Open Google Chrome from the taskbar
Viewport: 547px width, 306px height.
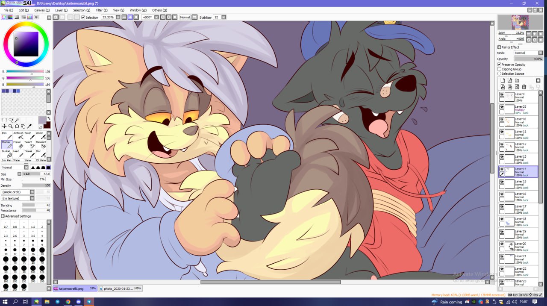pyautogui.click(x=68, y=302)
